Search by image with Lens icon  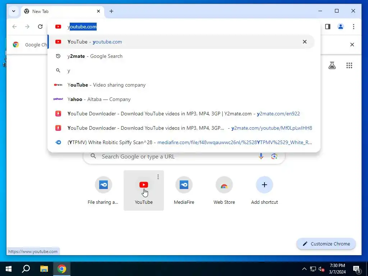point(274,156)
